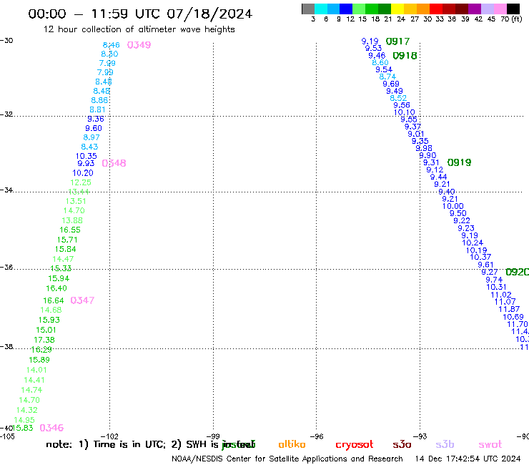Click the blue value 9.53 on the right track
Viewport: 529px width, 465px height.
[x=373, y=49]
